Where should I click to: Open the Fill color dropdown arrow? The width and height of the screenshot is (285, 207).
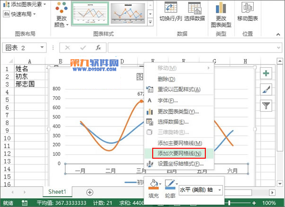tap(160, 184)
